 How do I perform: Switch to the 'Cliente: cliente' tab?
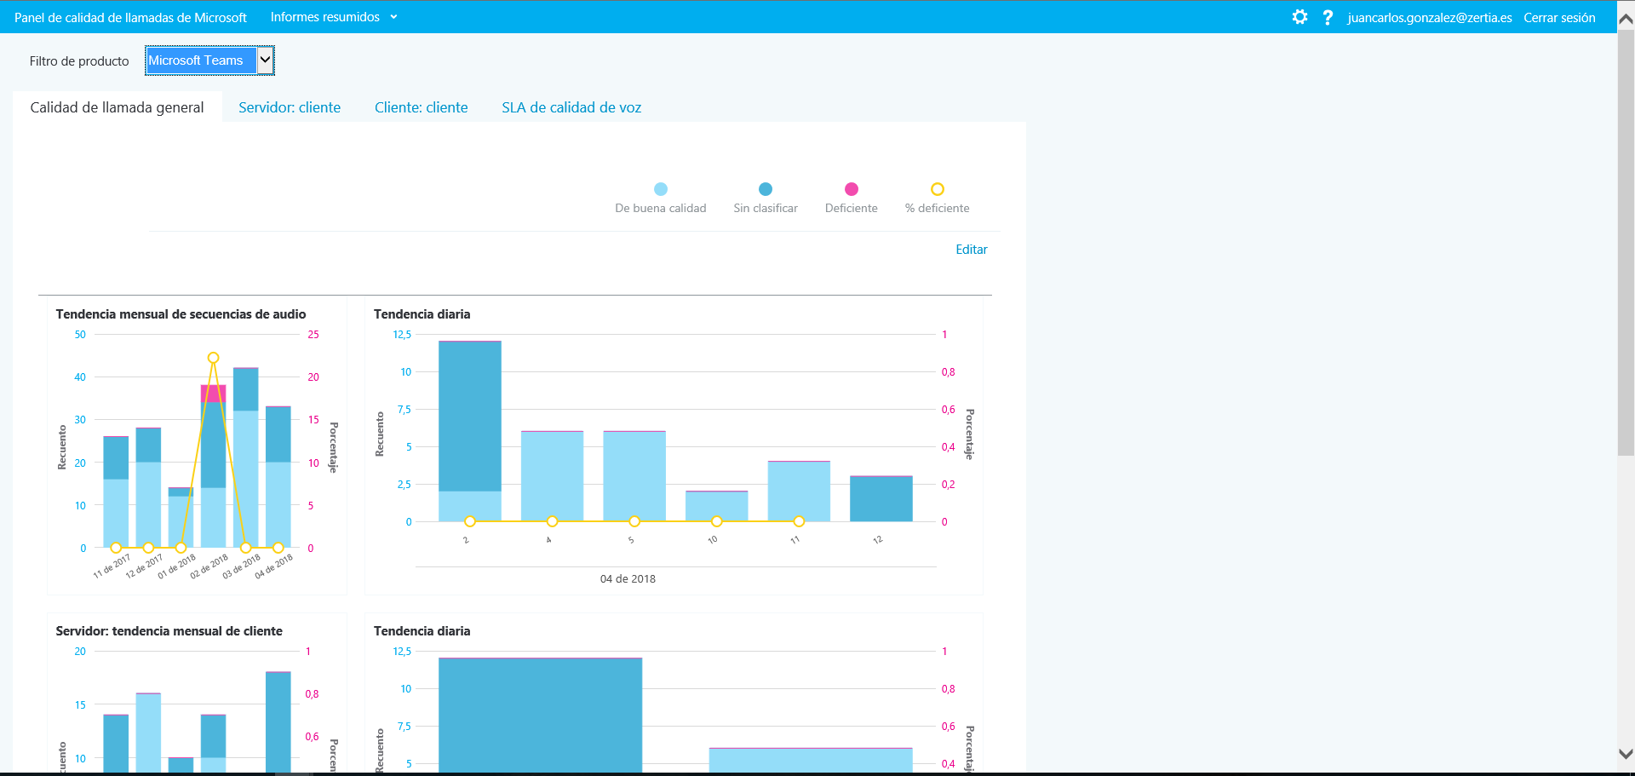coord(421,107)
